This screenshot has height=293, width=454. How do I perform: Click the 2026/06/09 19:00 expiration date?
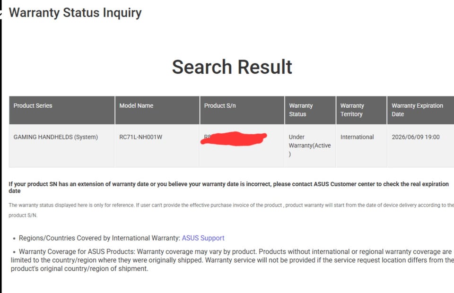coord(416,138)
